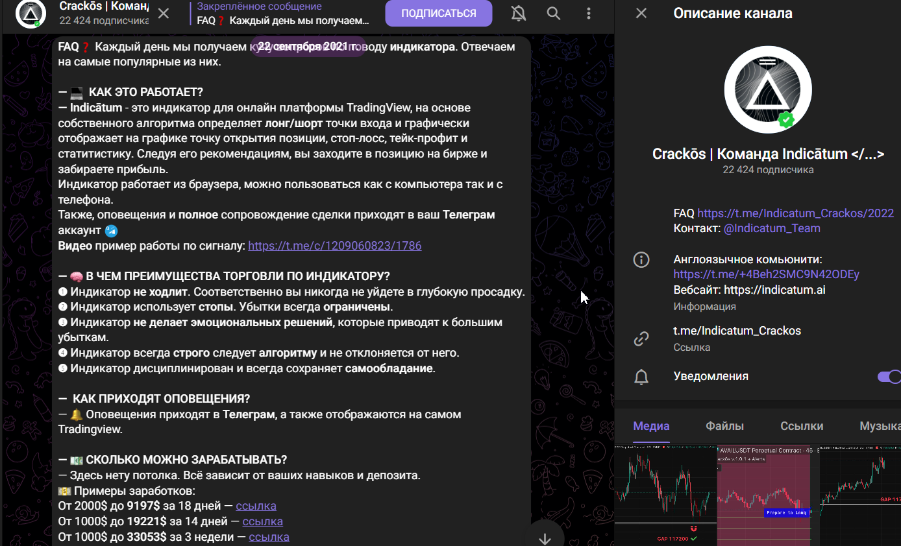Viewport: 901px width, 546px height.
Task: Open search in chat magnifier icon
Action: [553, 13]
